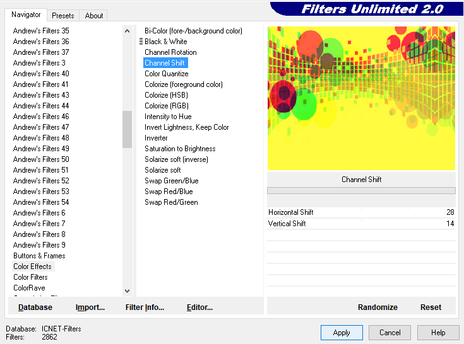Screen dimensions: 464x344
Task: Select Saturation to Brightness filter
Action: (180, 149)
